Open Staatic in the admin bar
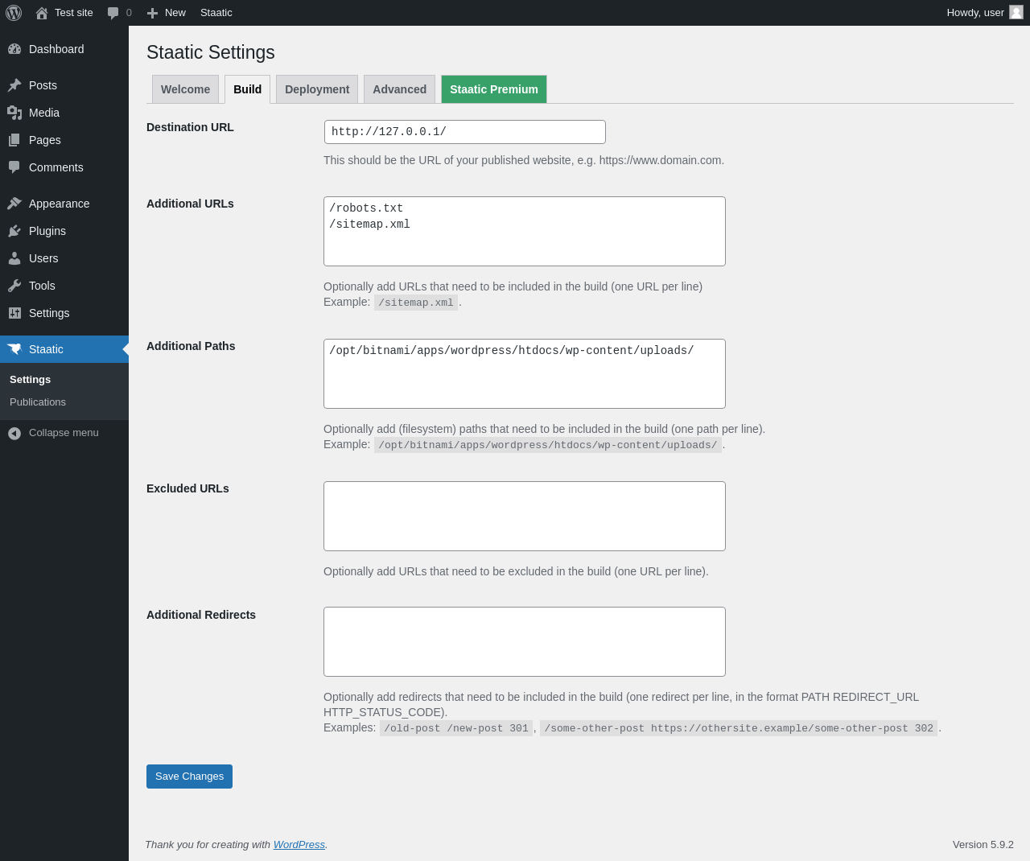1030x861 pixels. point(216,13)
